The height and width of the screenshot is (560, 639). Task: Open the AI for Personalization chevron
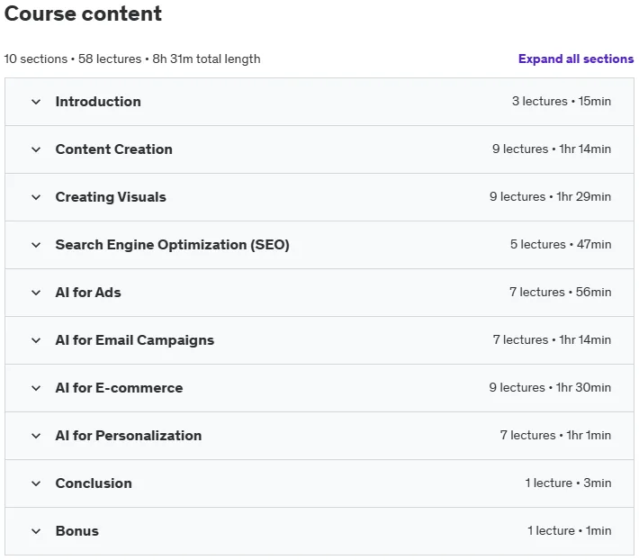(36, 435)
